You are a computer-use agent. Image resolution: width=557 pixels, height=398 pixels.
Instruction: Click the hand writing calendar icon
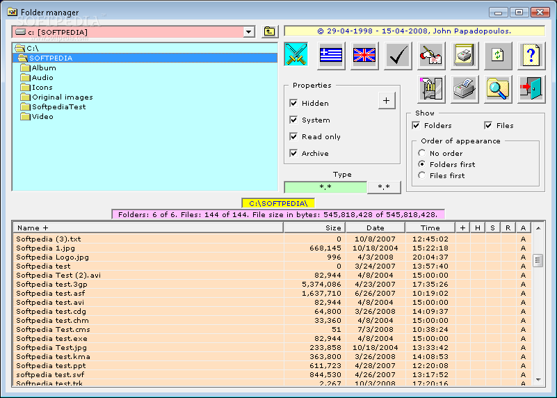[x=431, y=56]
